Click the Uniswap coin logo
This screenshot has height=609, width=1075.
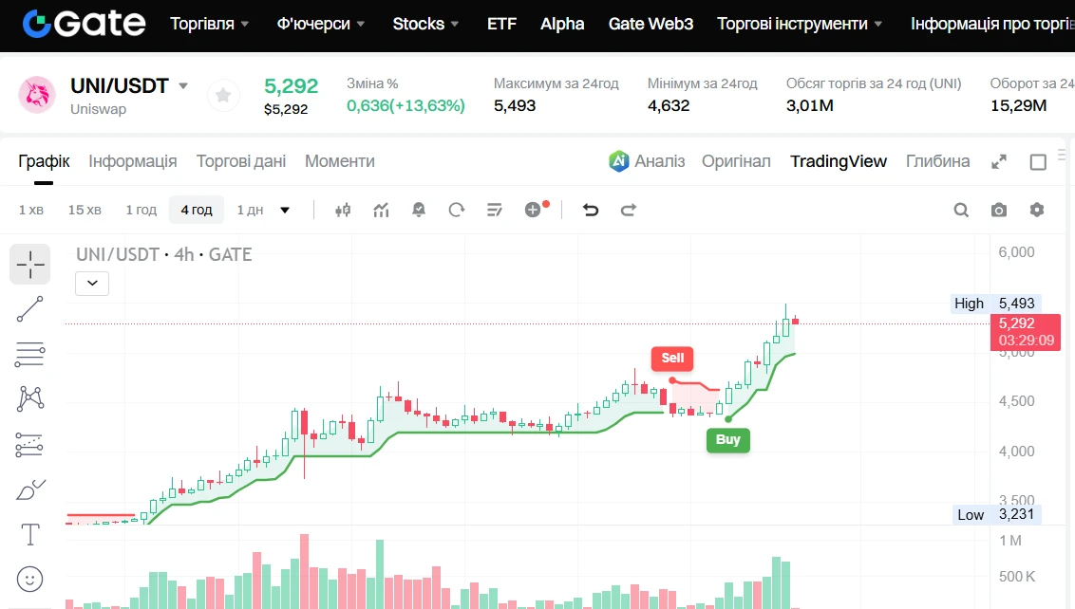point(36,95)
